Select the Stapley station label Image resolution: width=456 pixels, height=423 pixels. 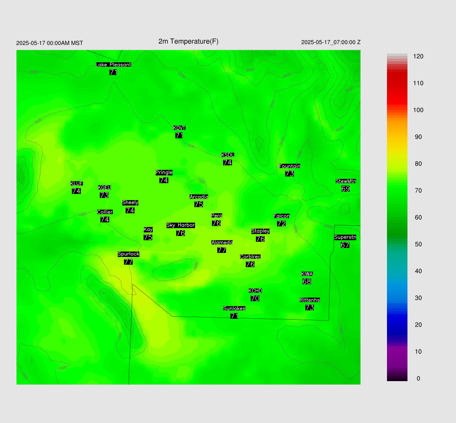tap(260, 231)
